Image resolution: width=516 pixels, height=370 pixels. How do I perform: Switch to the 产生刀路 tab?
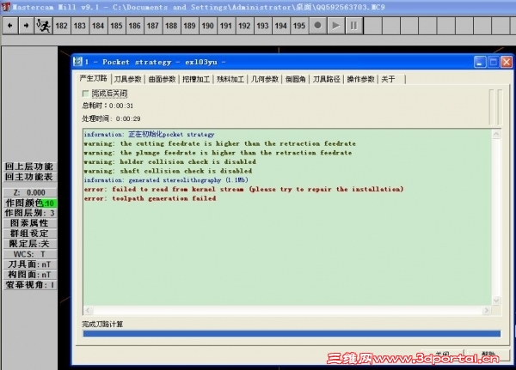94,78
